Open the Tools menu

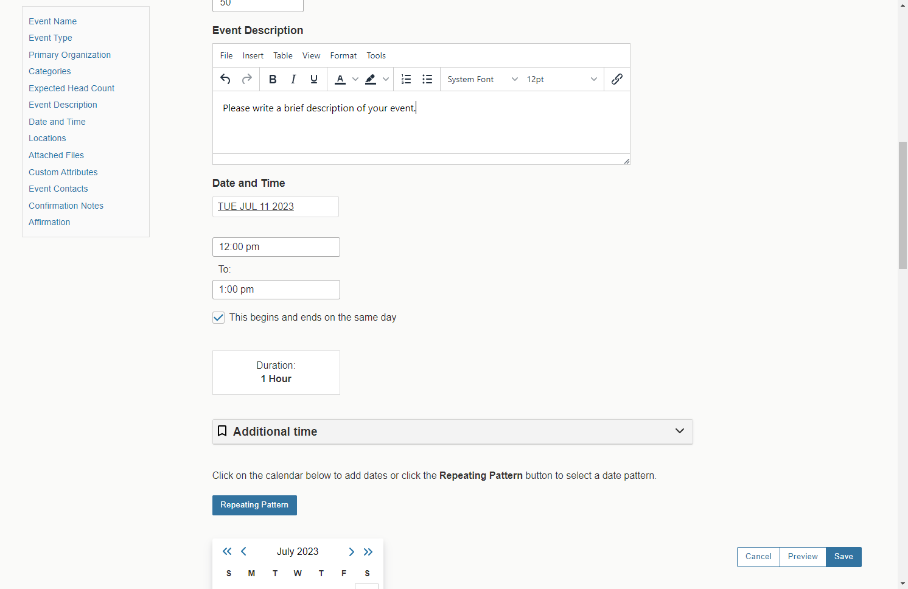point(376,55)
